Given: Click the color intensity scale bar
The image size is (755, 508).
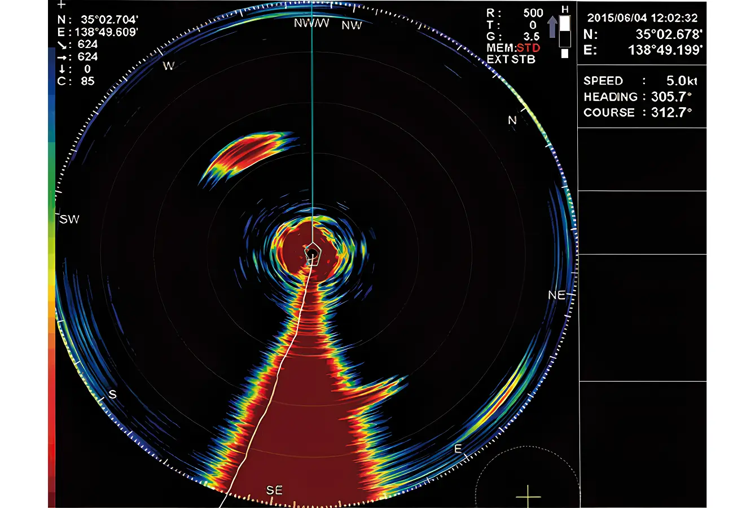Looking at the screenshot, I should tap(52, 277).
